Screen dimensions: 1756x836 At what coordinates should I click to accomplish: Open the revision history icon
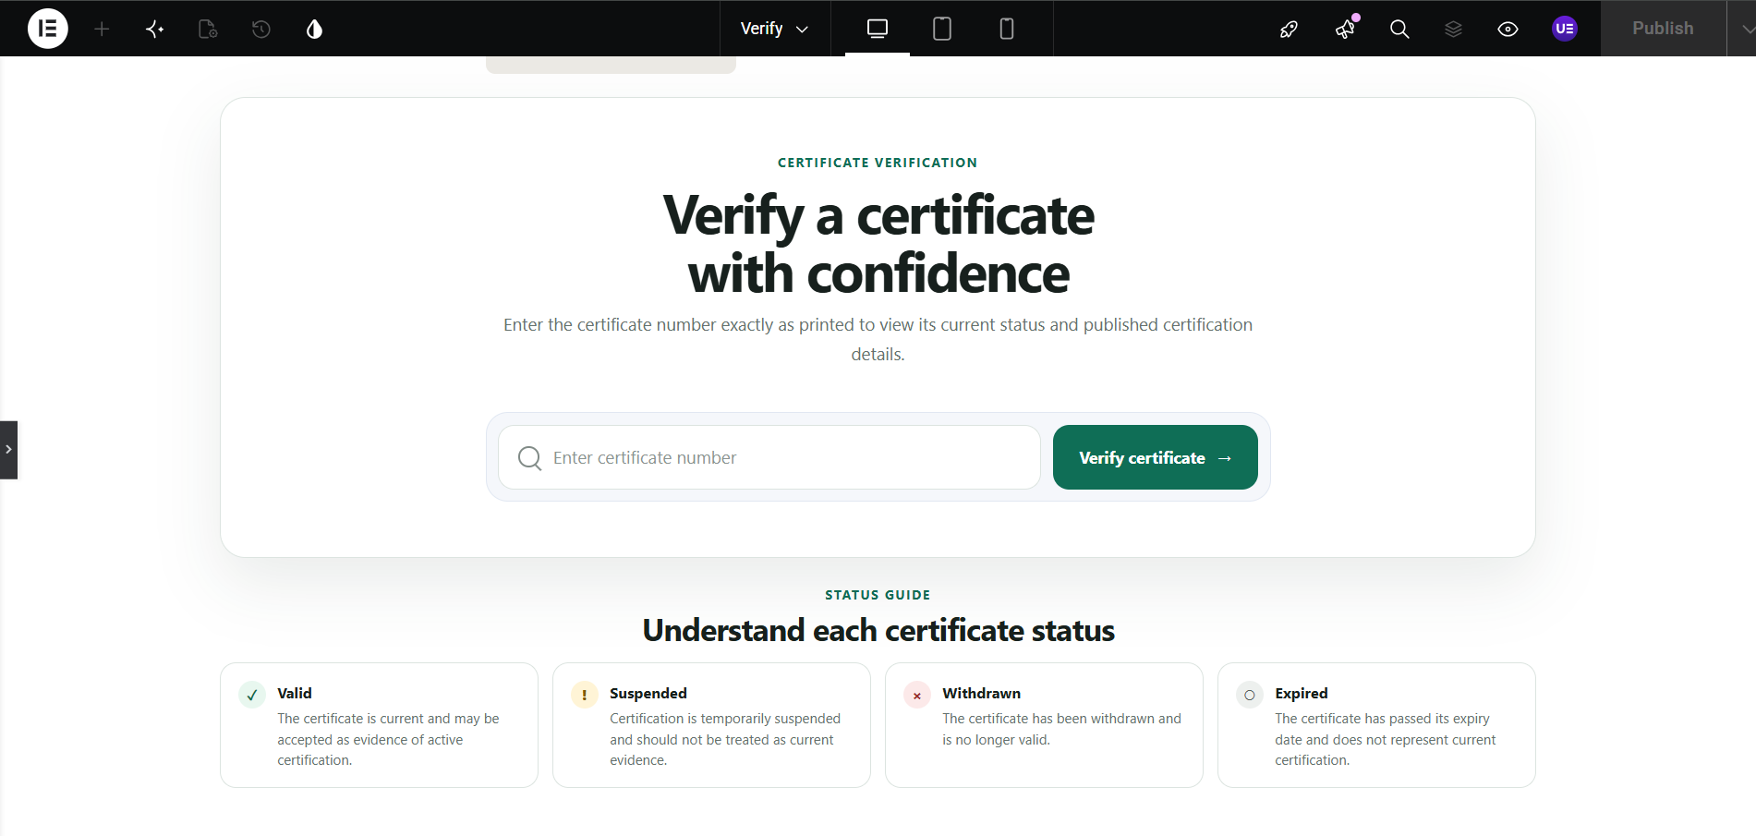pyautogui.click(x=261, y=30)
